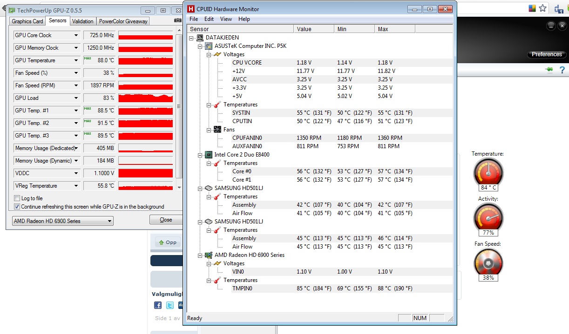This screenshot has width=569, height=334.
Task: Click the Temperatures thermometer icon under ASUSTeK
Action: tap(217, 105)
